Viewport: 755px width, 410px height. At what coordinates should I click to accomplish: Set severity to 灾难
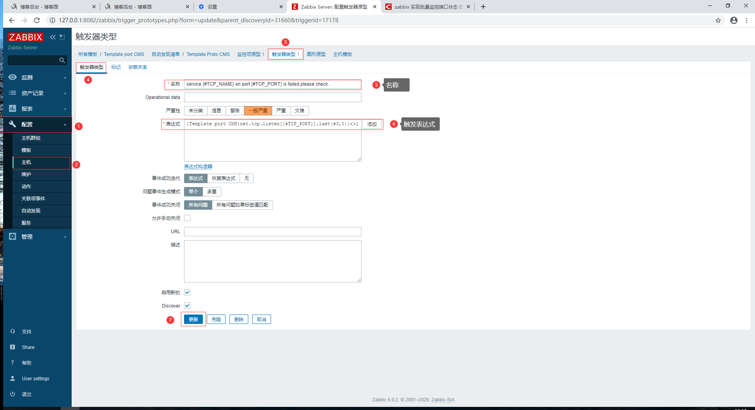300,111
